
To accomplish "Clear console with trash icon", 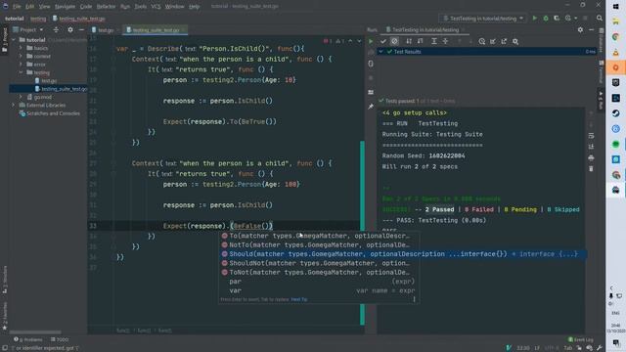I will 591,169.
